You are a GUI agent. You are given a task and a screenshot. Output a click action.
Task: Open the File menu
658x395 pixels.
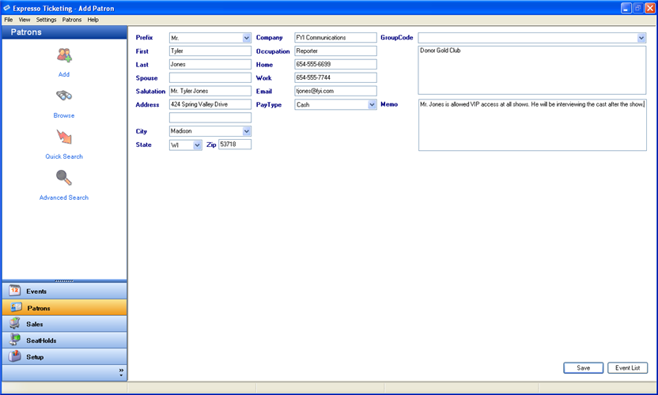(x=9, y=20)
